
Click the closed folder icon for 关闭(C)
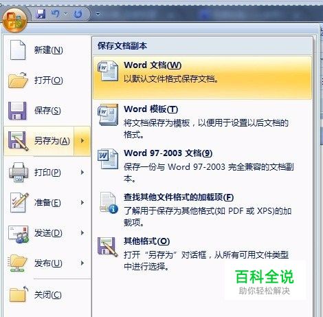(19, 294)
